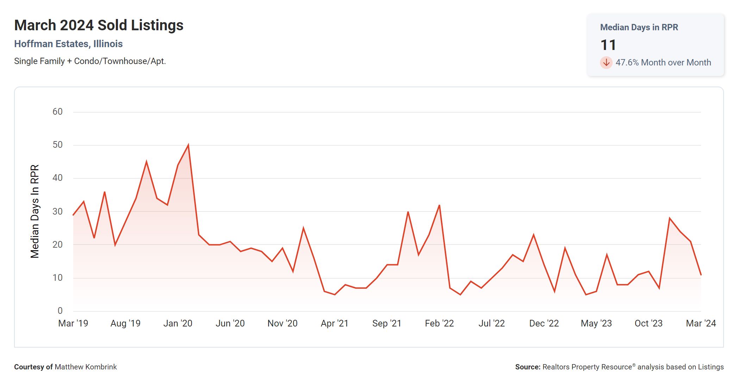The width and height of the screenshot is (738, 387).
Task: Click the Oct '23 x-axis label
Action: click(649, 323)
